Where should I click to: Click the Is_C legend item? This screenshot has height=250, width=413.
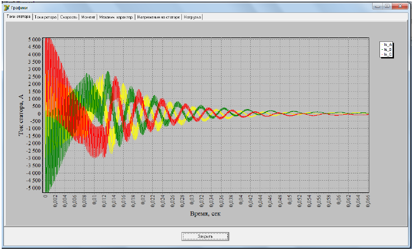(388, 54)
